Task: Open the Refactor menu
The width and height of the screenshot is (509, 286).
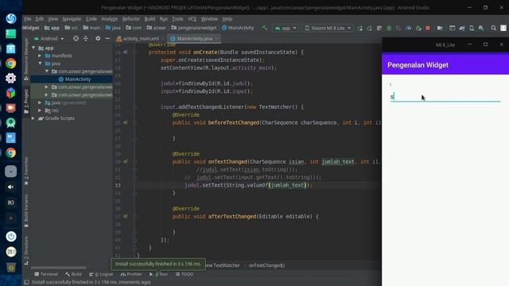Action: pos(130,19)
